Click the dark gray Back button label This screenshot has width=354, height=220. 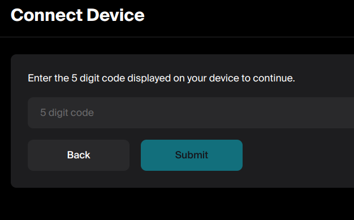[x=79, y=155]
